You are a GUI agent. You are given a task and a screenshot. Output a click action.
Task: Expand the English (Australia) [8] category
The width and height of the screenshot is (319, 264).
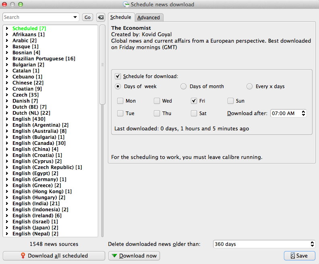7,131
